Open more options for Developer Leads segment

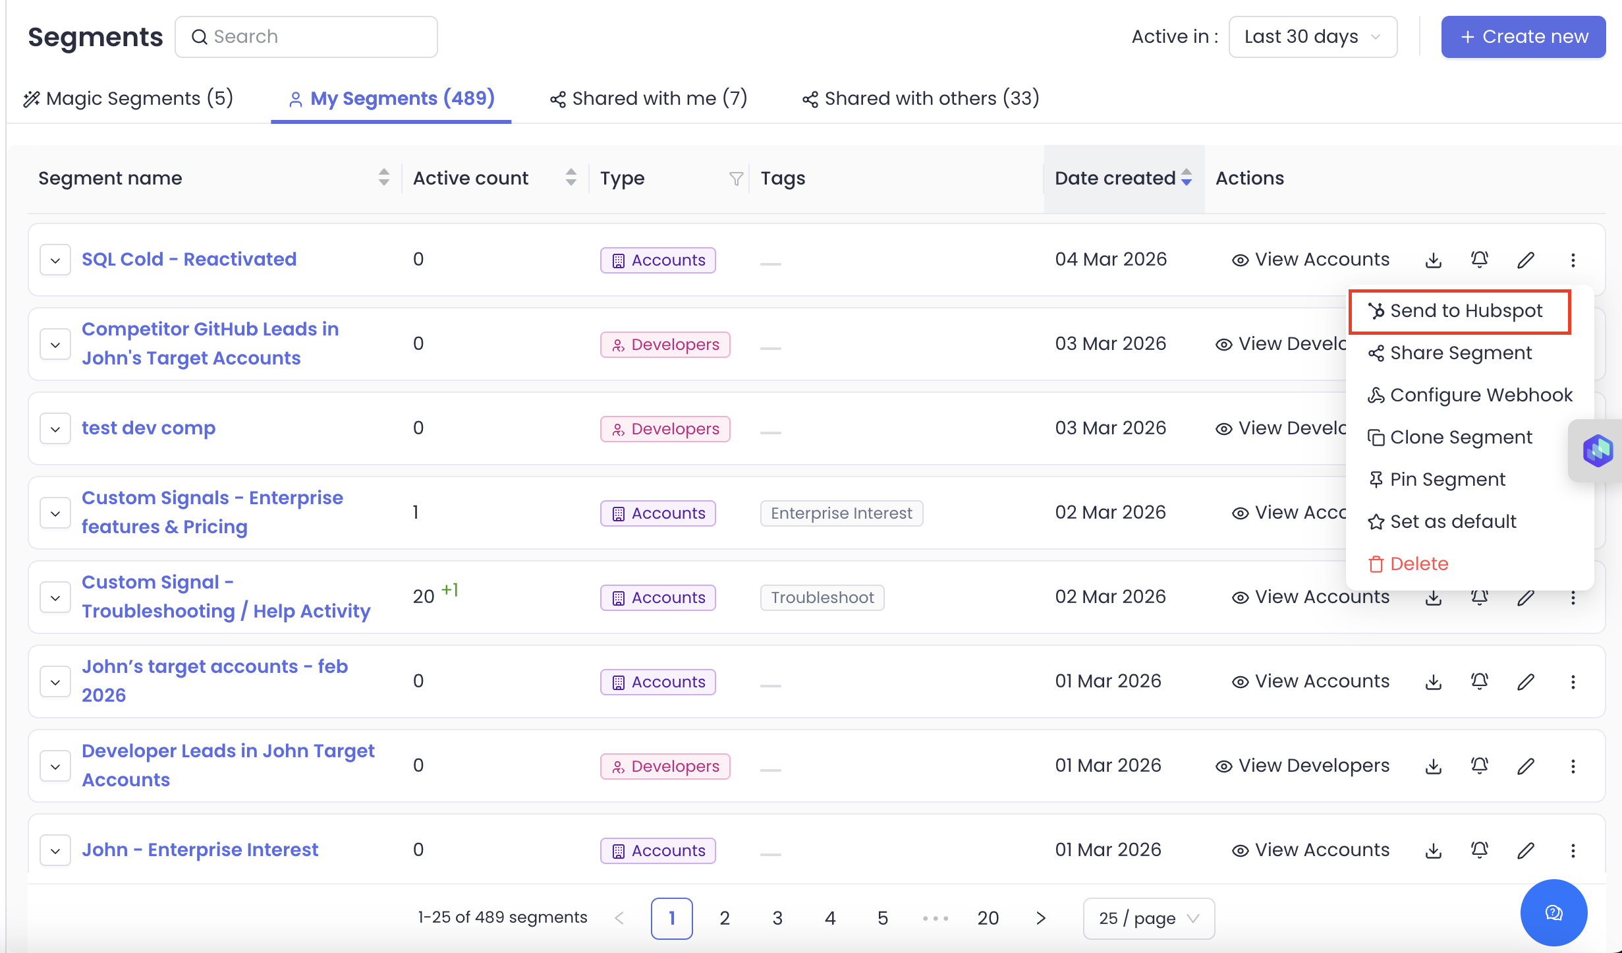(x=1573, y=766)
